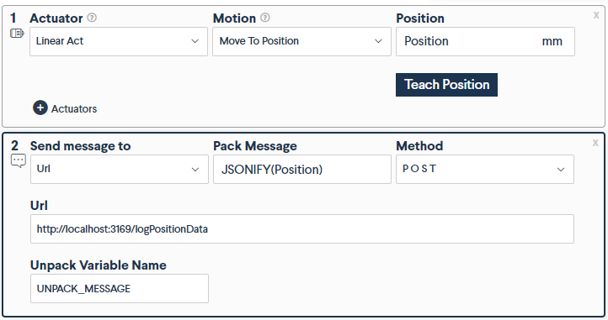Select step number 2 header
This screenshot has width=608, height=320.
pos(14,146)
